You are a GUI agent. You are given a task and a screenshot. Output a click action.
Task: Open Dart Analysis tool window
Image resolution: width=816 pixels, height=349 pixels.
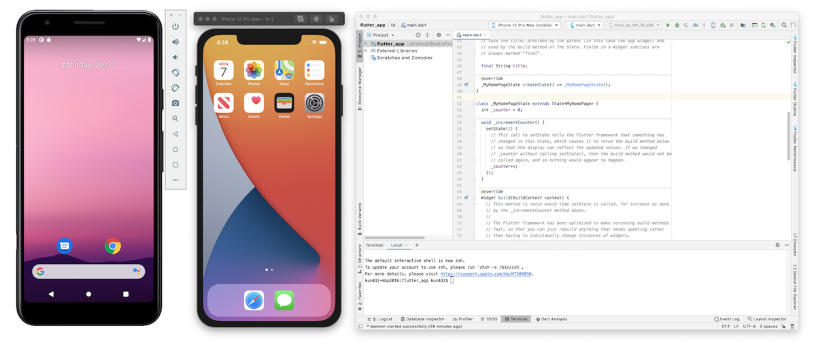point(551,319)
